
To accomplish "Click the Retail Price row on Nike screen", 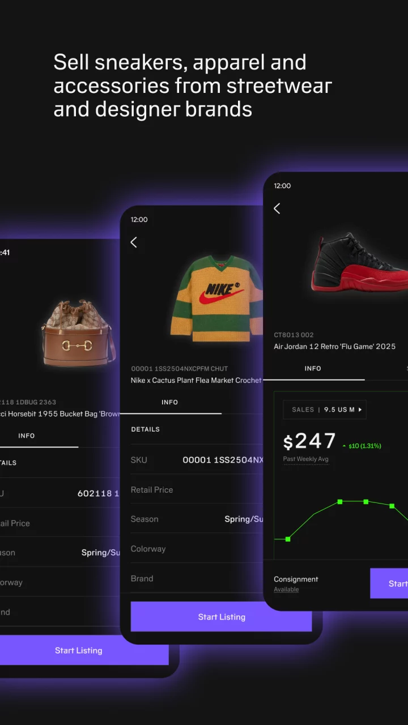I will tap(197, 490).
